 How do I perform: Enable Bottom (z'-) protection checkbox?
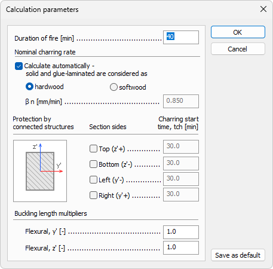[93, 164]
